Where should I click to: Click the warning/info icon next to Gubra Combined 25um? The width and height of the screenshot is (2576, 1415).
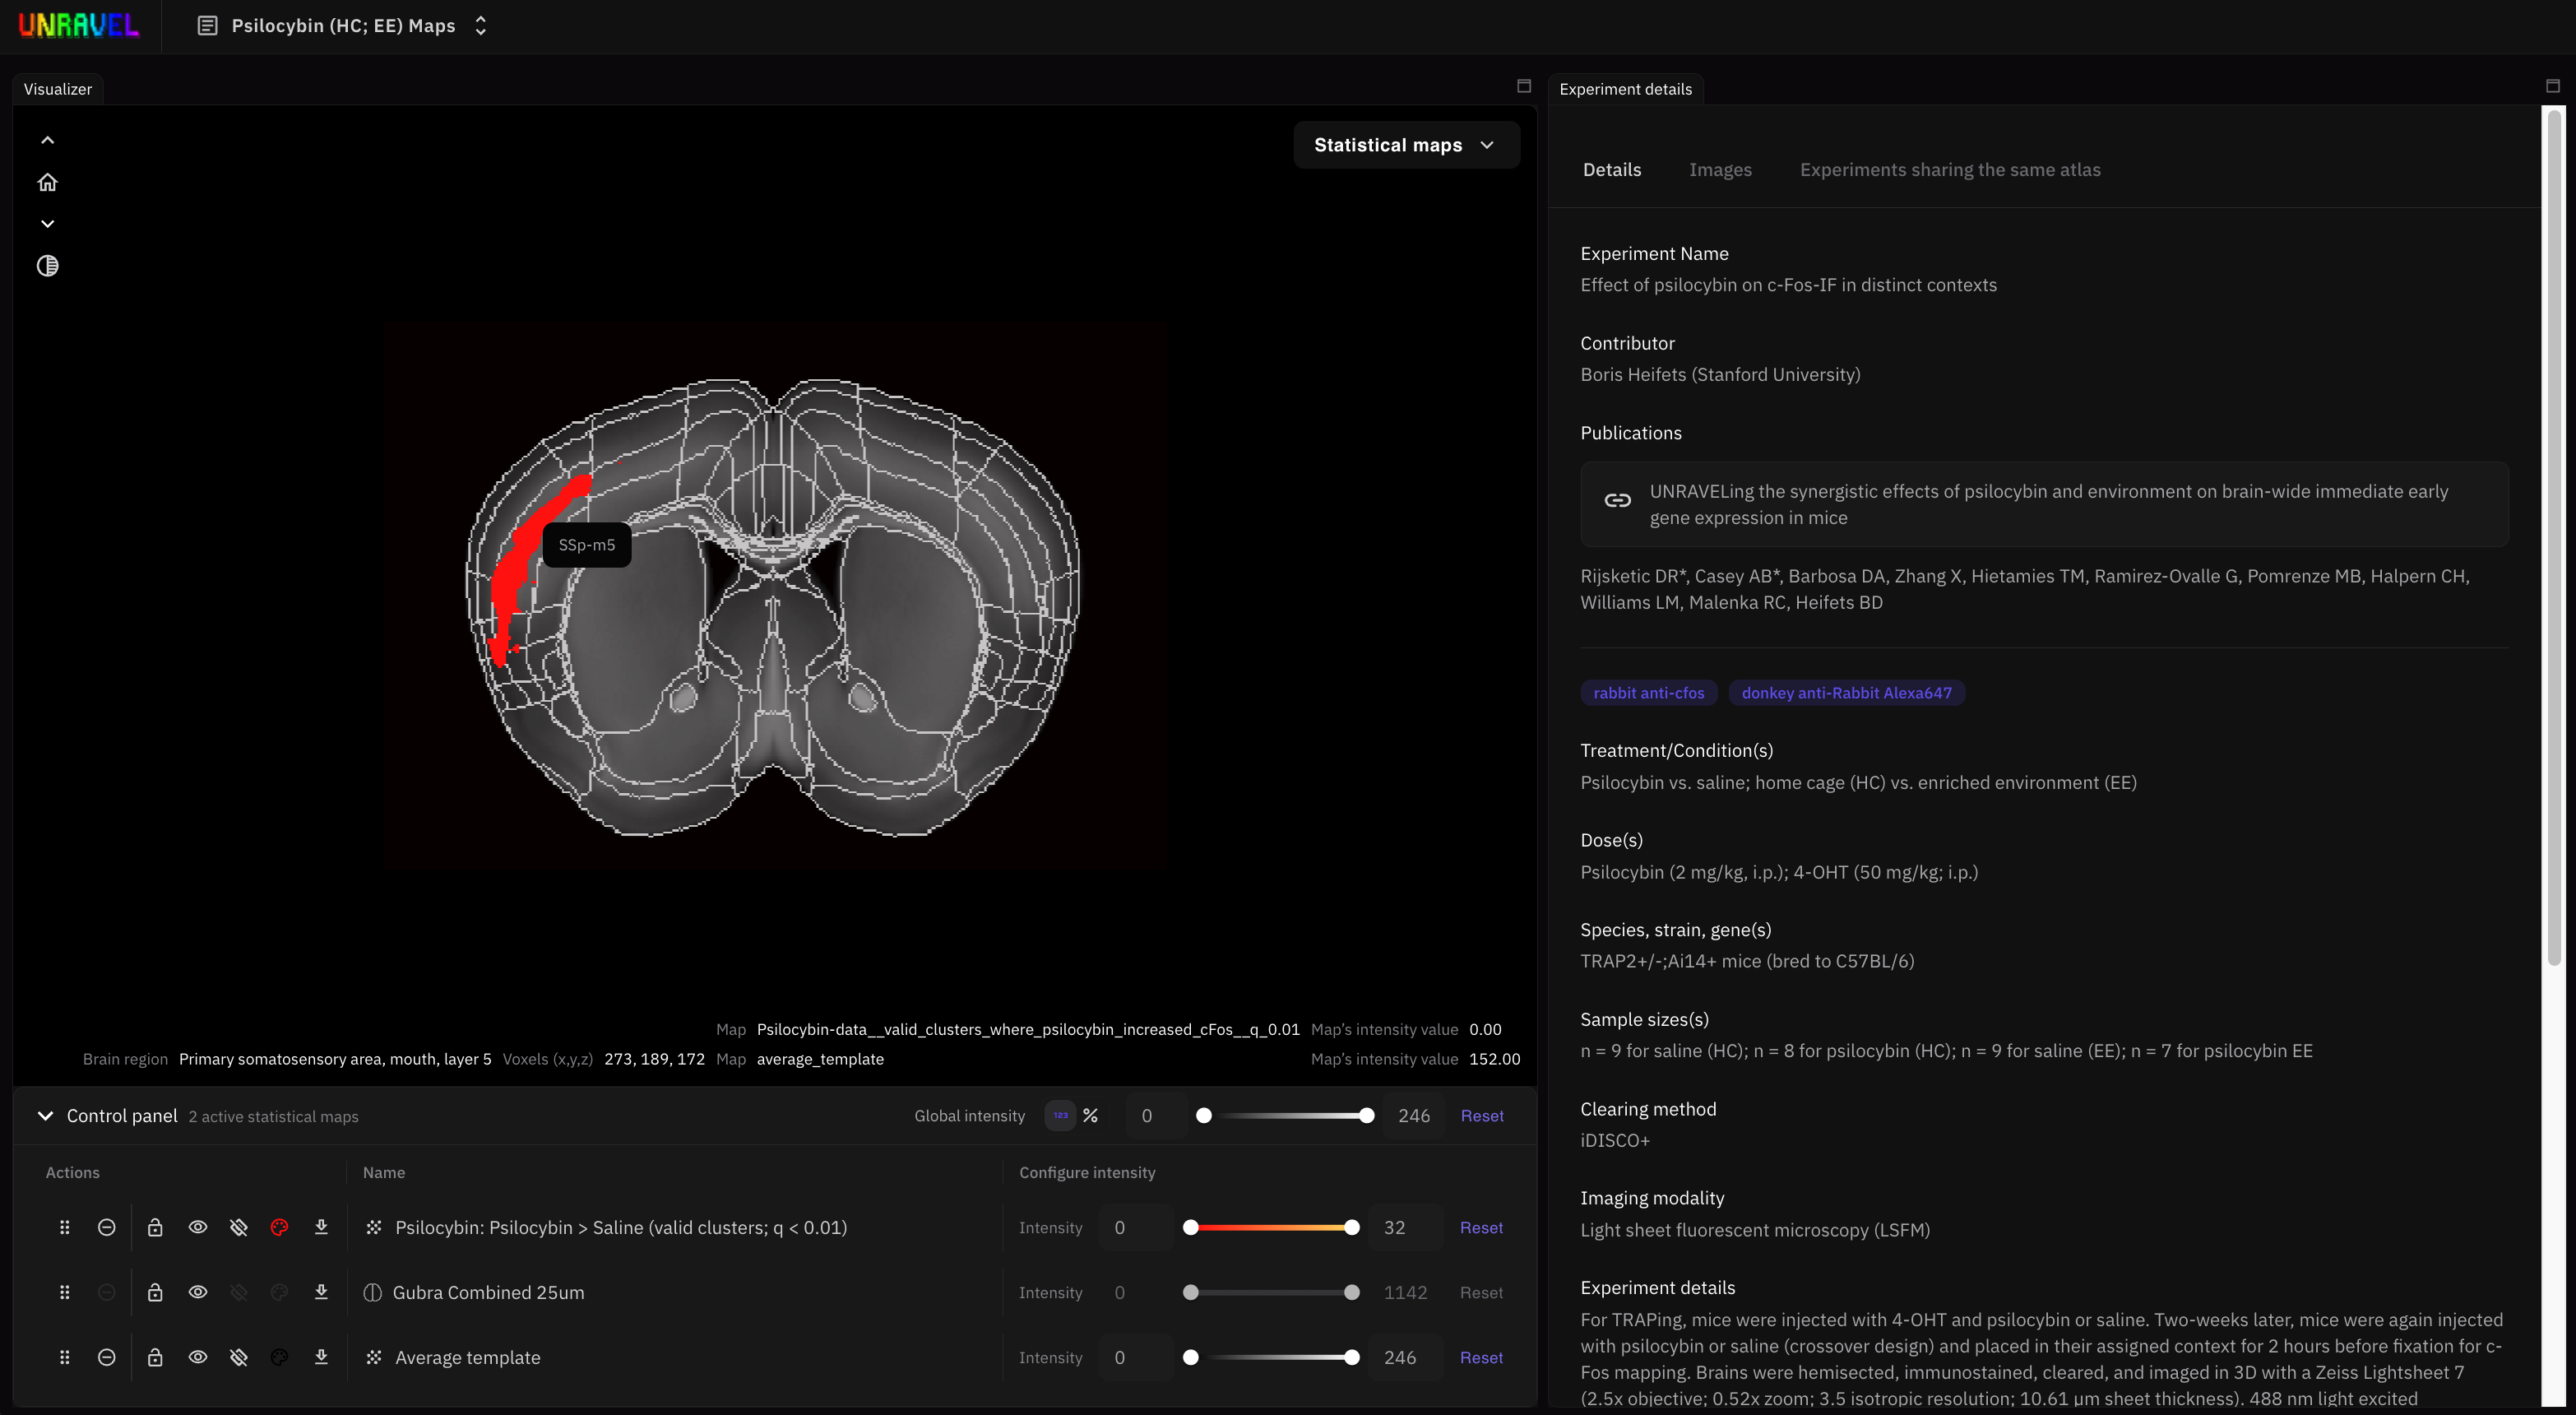coord(371,1293)
